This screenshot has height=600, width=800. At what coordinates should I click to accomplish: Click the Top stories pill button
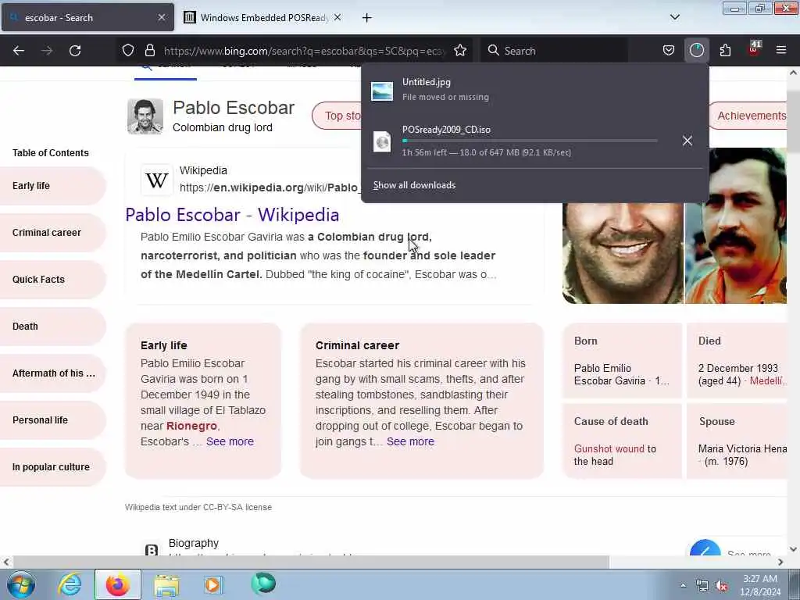[337, 116]
